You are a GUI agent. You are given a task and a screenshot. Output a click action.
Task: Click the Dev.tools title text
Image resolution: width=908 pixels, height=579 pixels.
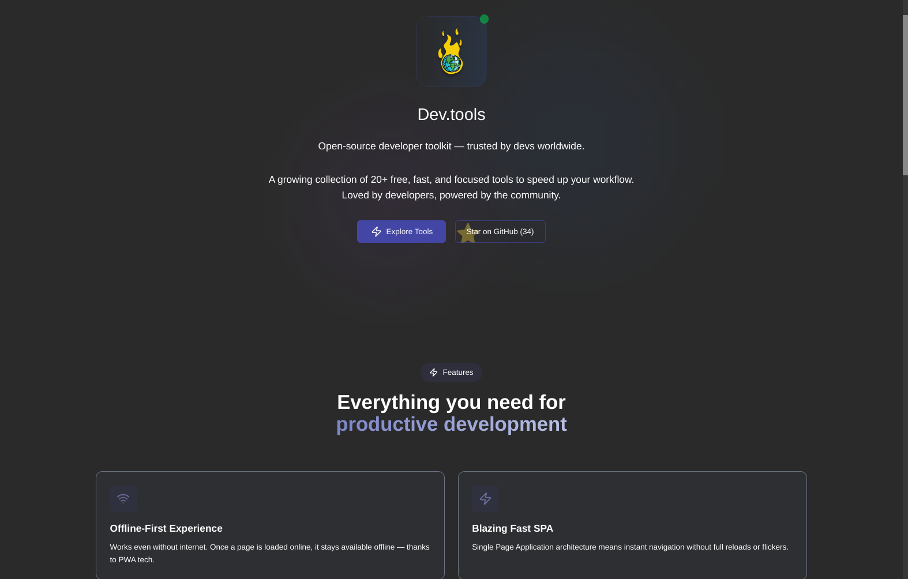click(x=451, y=114)
